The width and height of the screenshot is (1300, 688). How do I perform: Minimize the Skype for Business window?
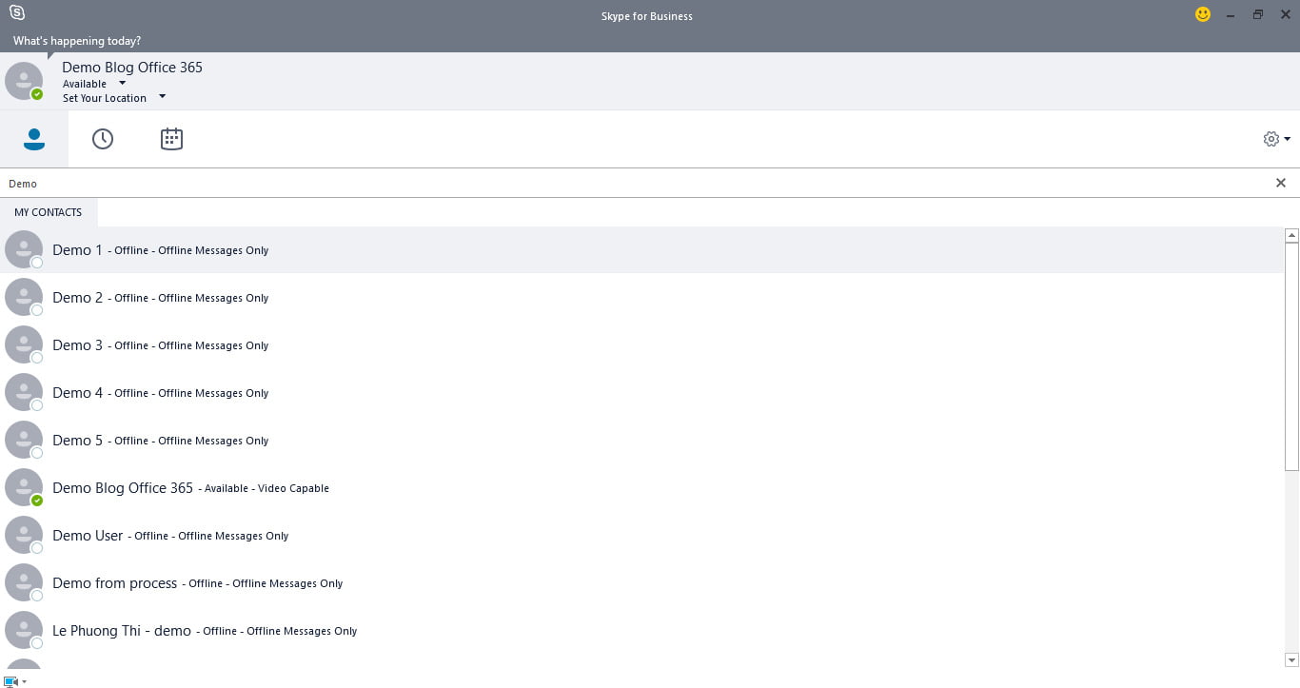click(1231, 14)
